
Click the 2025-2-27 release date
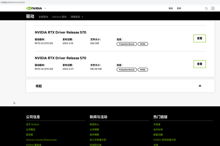tap(68, 69)
